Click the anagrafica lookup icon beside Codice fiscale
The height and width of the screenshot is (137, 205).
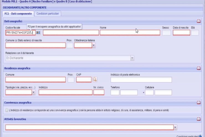coord(38,33)
